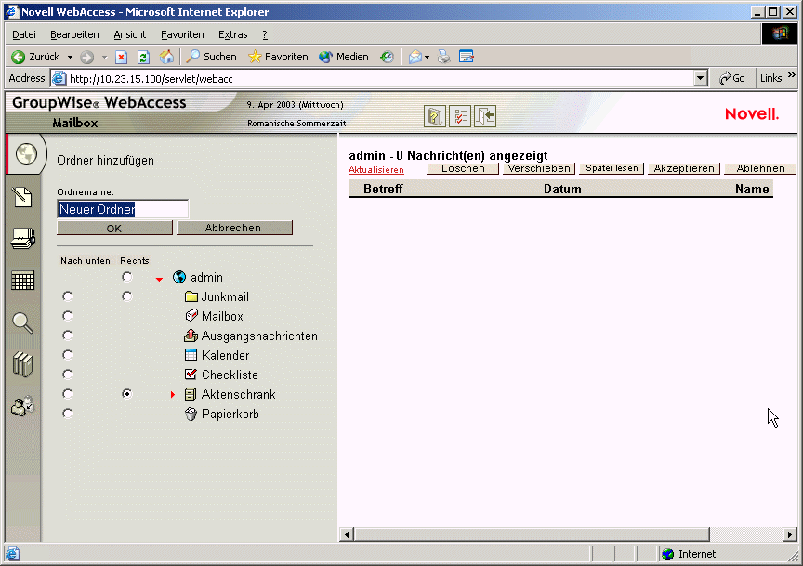Image resolution: width=803 pixels, height=566 pixels.
Task: Click the Kalender folder icon
Action: tap(191, 355)
